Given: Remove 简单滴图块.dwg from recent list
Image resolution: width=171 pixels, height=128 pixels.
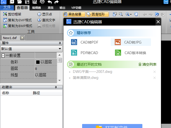Looking at the screenshot, I should (154, 78).
